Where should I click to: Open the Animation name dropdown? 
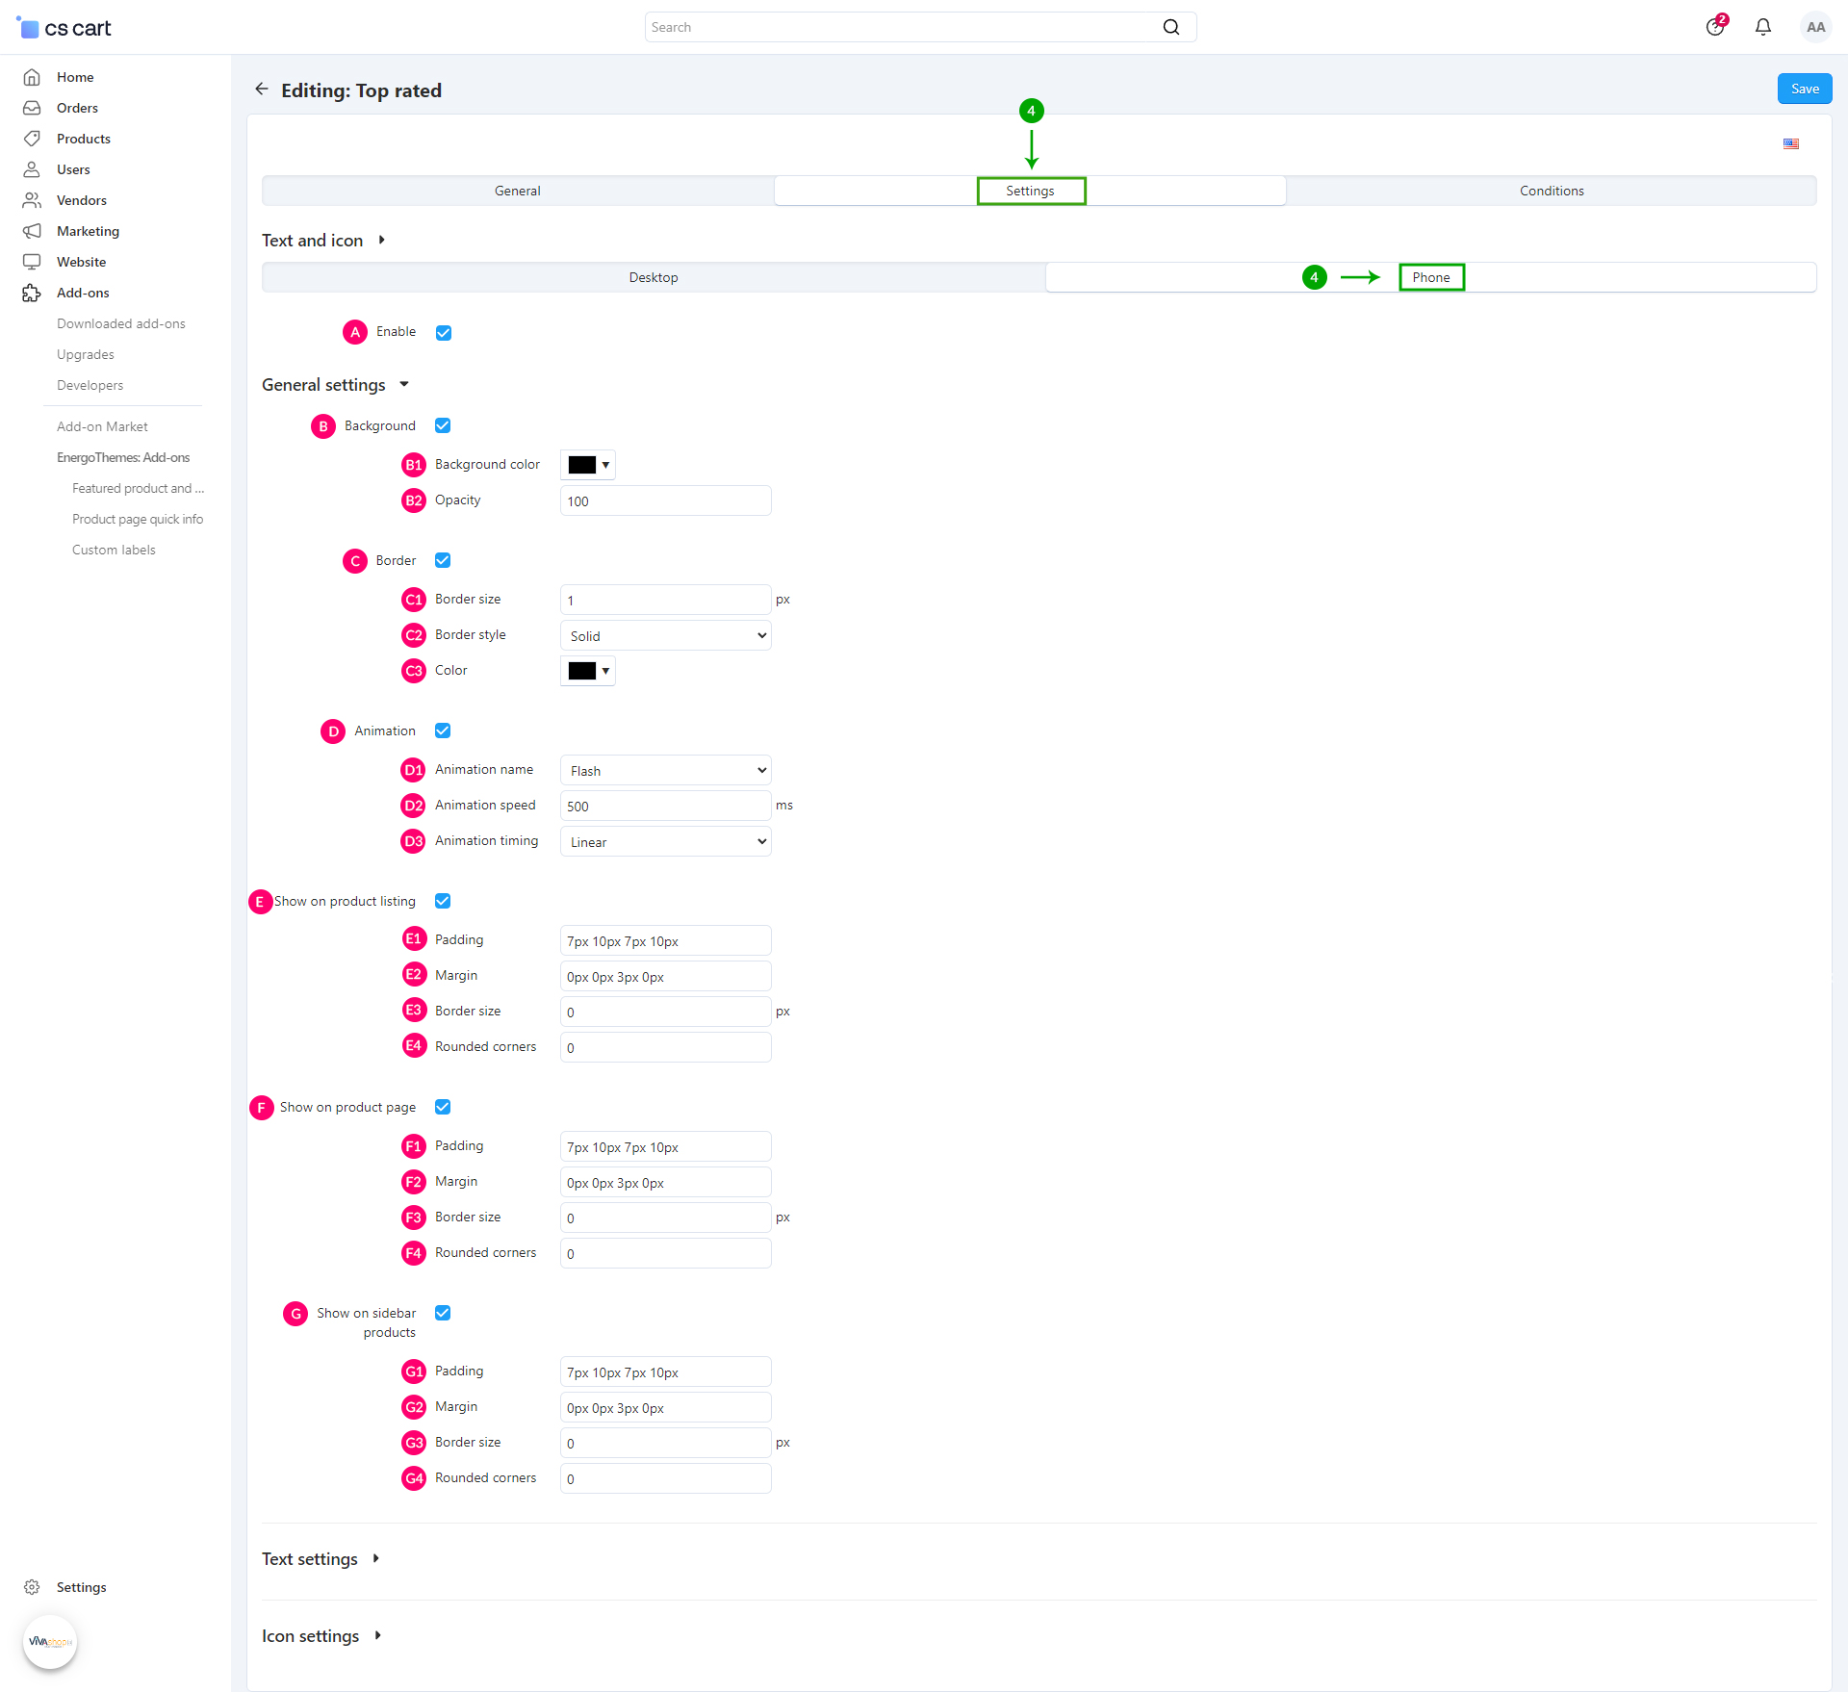tap(665, 770)
